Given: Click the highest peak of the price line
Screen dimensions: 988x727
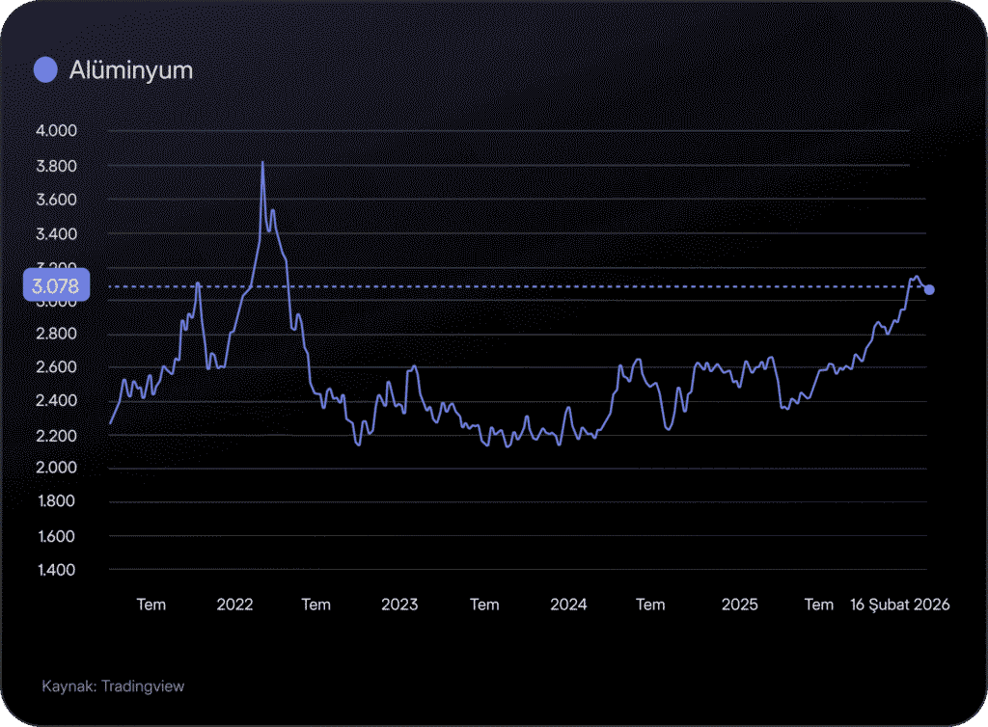Looking at the screenshot, I should coord(262,163).
